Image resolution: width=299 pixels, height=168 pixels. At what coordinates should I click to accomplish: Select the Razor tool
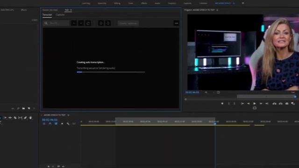(x=15, y=118)
